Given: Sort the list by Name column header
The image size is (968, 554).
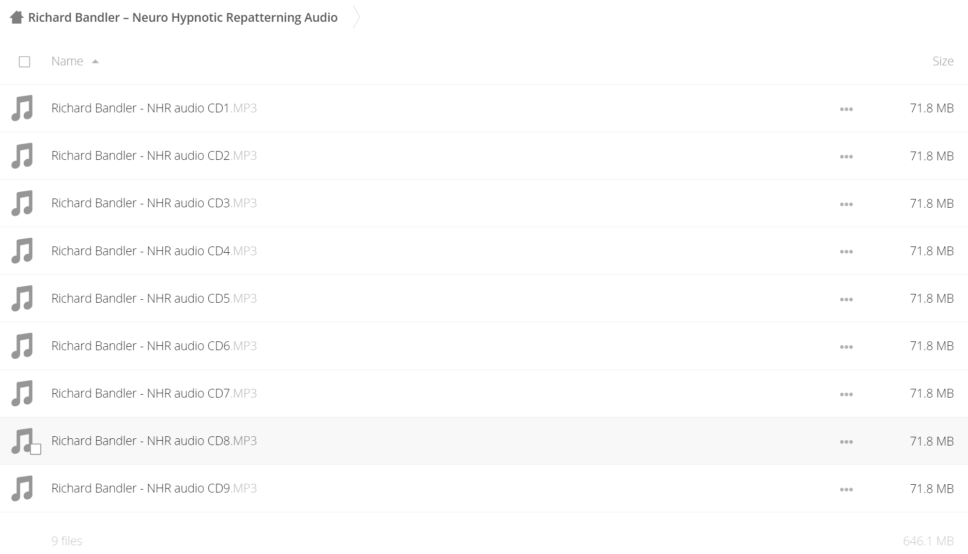Looking at the screenshot, I should tap(67, 61).
